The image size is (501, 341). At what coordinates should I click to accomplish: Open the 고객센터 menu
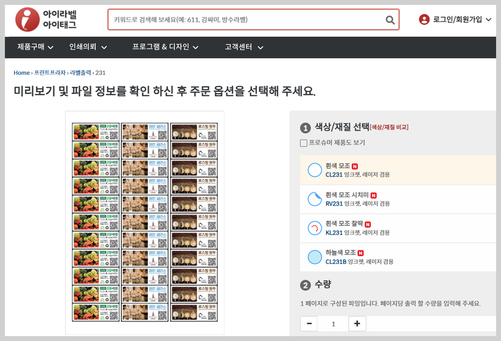[244, 47]
